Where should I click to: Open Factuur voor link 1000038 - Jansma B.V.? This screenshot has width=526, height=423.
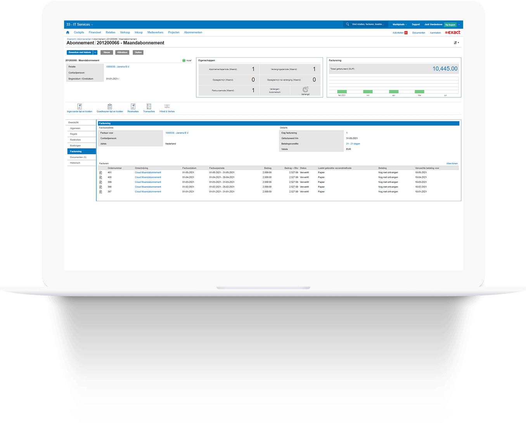coord(177,133)
